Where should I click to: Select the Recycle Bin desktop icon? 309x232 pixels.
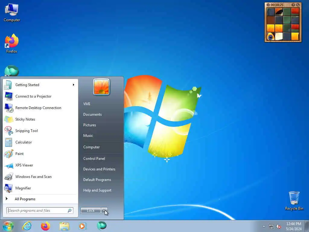[x=294, y=201]
